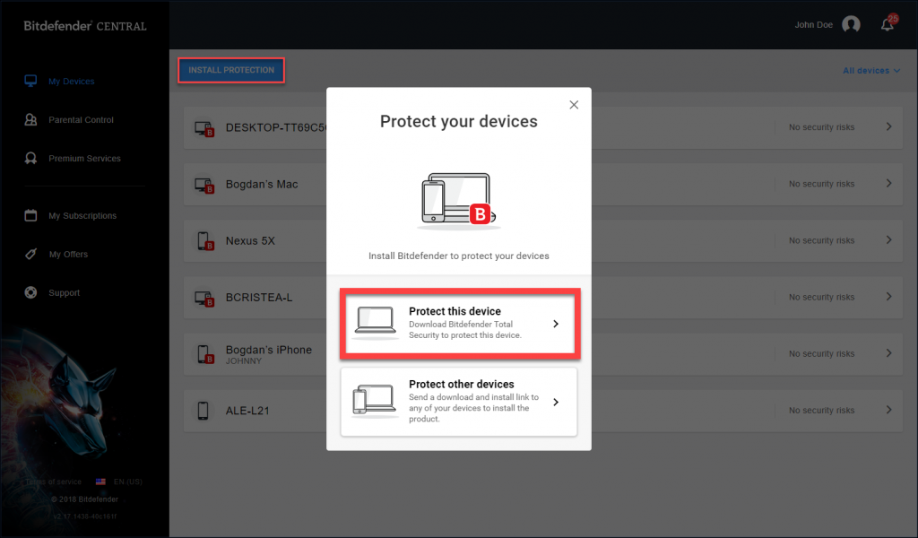Open My Offers menu item
Image resolution: width=918 pixels, height=538 pixels.
coord(68,254)
